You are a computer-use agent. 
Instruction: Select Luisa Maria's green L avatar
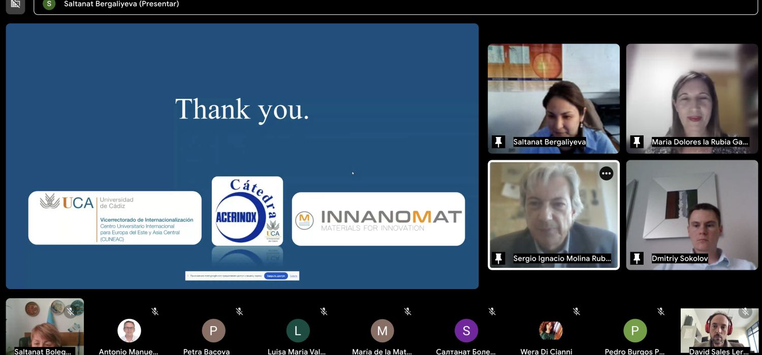point(298,331)
